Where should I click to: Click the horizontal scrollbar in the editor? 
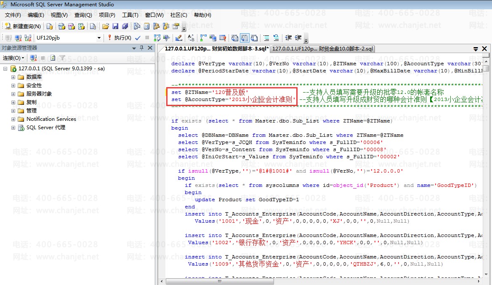[x=219, y=281]
